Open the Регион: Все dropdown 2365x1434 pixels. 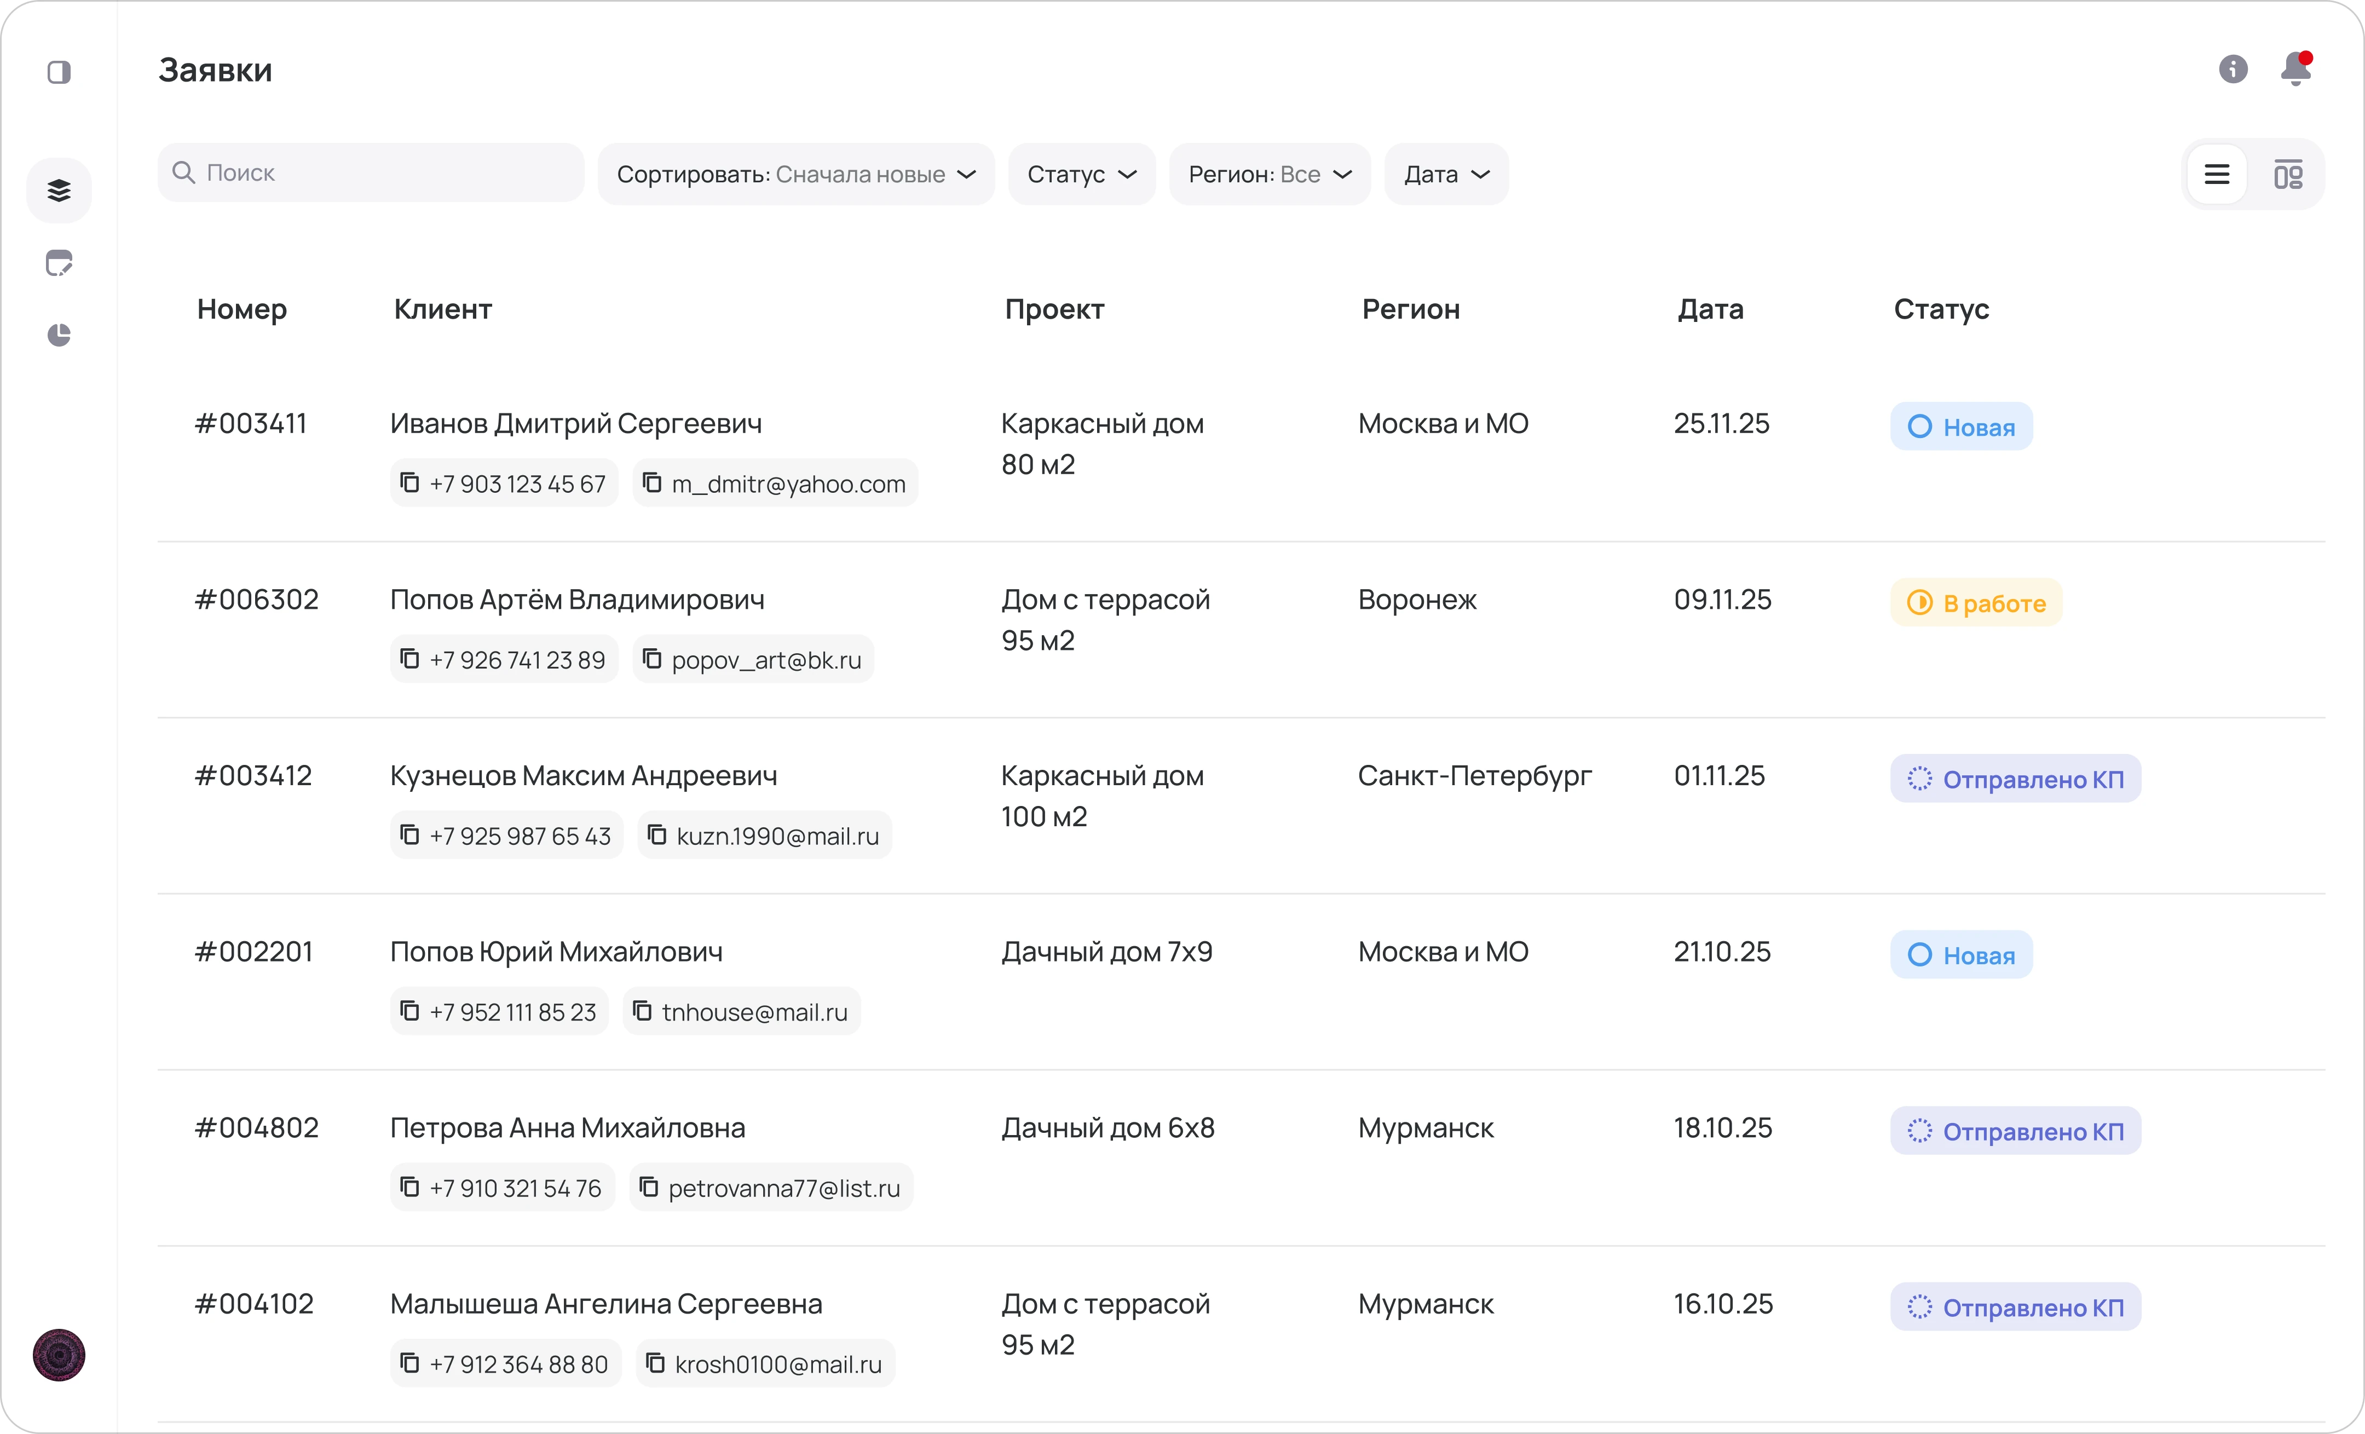(1270, 175)
